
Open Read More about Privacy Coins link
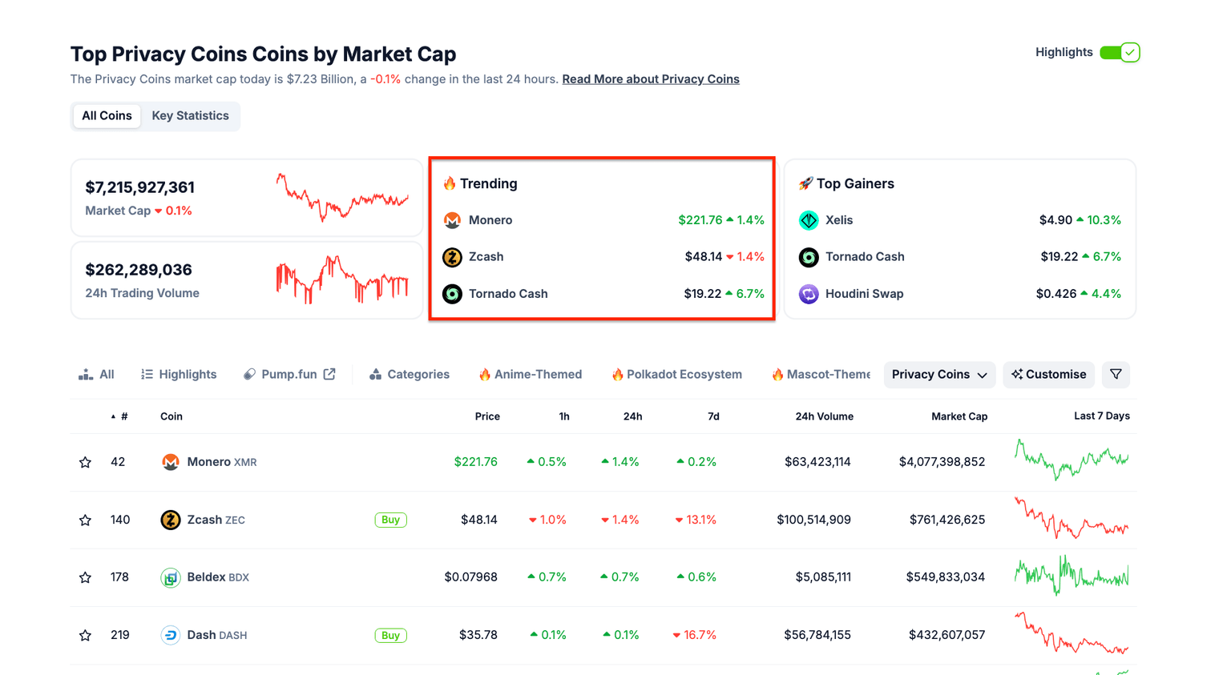[x=650, y=79]
